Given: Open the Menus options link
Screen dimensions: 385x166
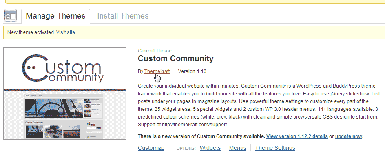Looking at the screenshot, I should pos(238,148).
